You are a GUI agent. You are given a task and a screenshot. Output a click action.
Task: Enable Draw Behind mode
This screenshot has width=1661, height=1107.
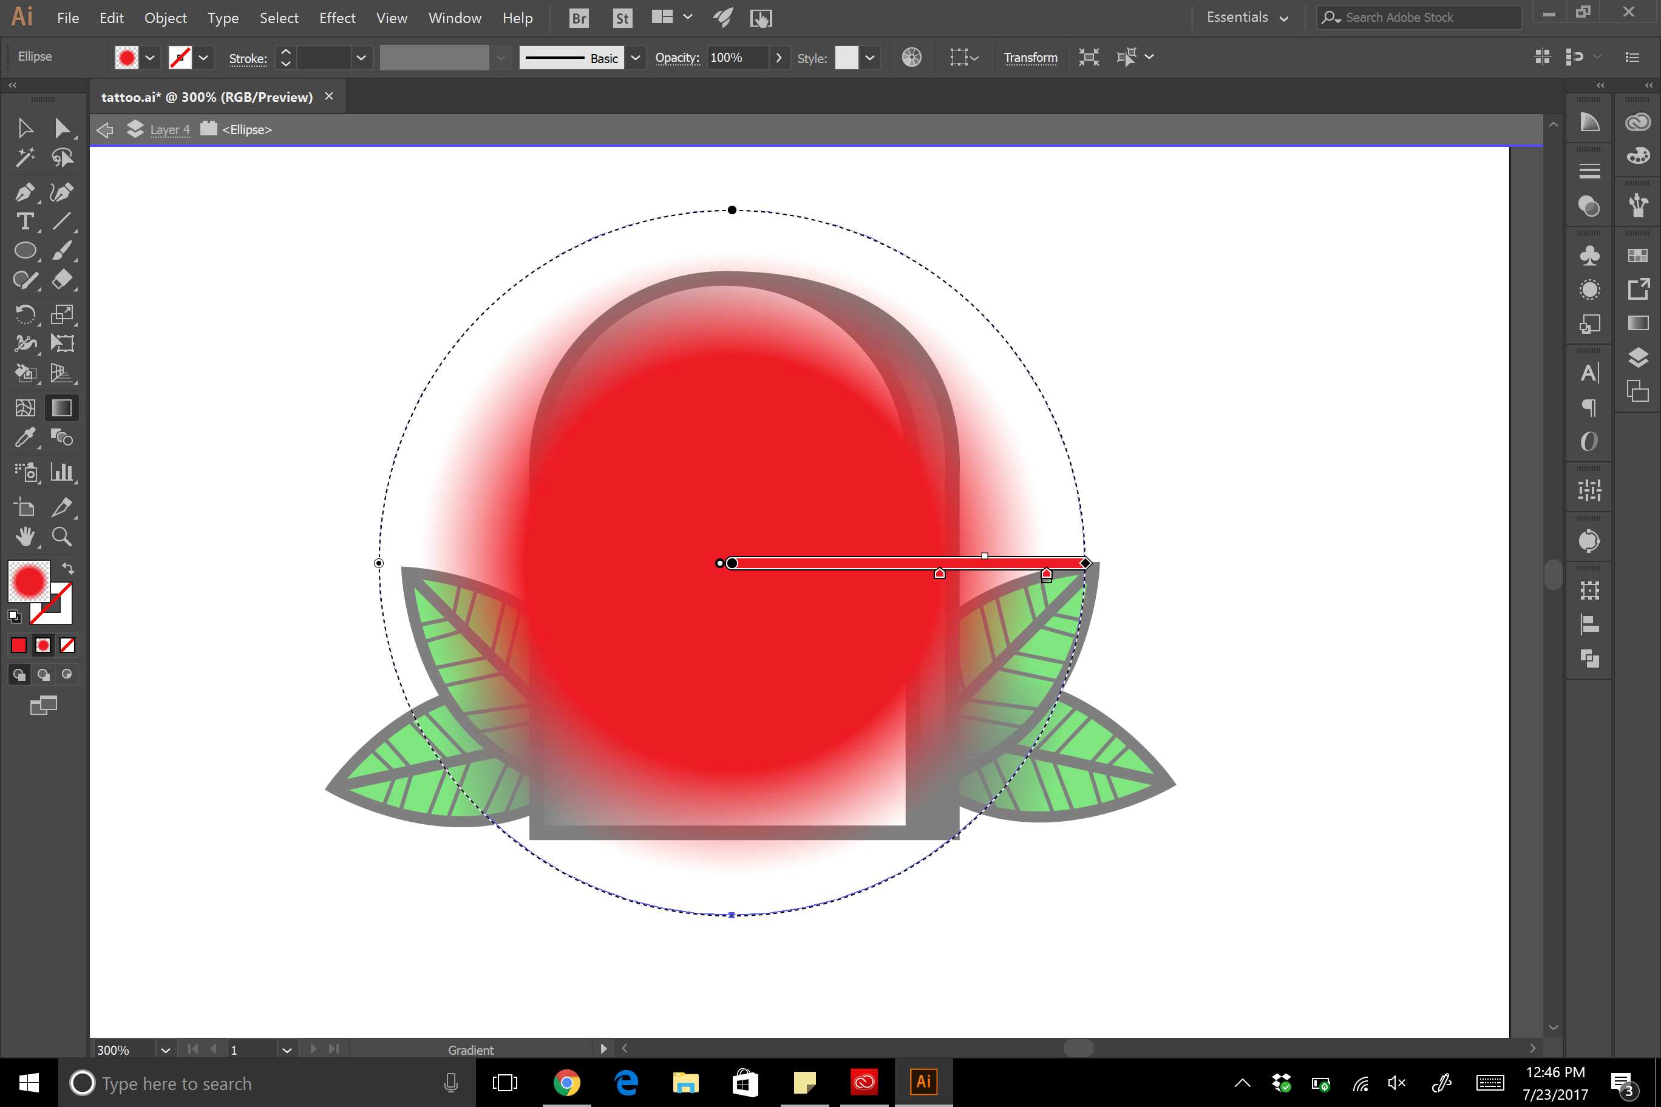coord(43,675)
